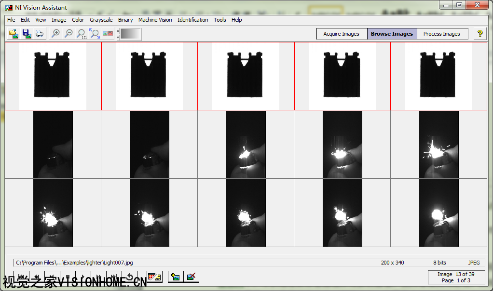The height and width of the screenshot is (291, 493).
Task: Select the last thumbnail in the bottom row
Action: point(438,212)
